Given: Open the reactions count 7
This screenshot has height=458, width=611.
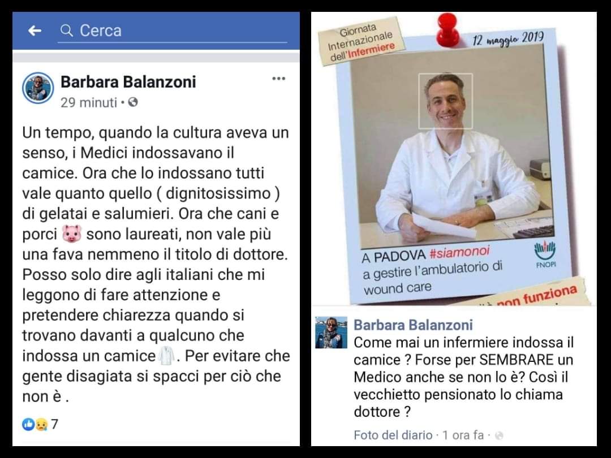Looking at the screenshot, I should click(54, 424).
